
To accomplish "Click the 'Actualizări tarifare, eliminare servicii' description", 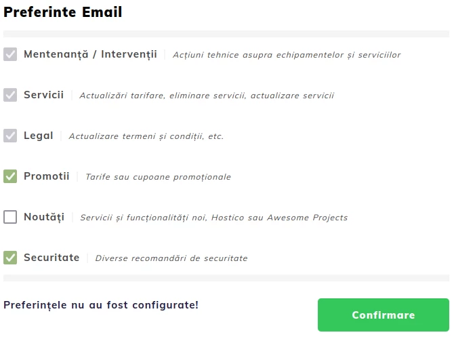I will coord(207,96).
